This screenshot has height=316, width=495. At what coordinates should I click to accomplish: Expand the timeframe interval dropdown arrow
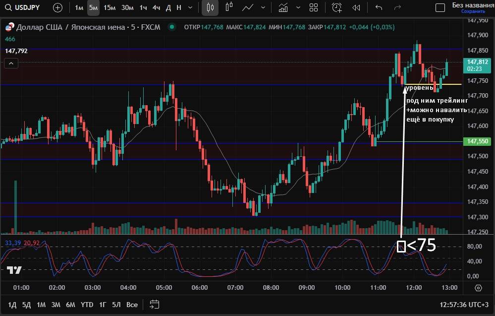[190, 7]
